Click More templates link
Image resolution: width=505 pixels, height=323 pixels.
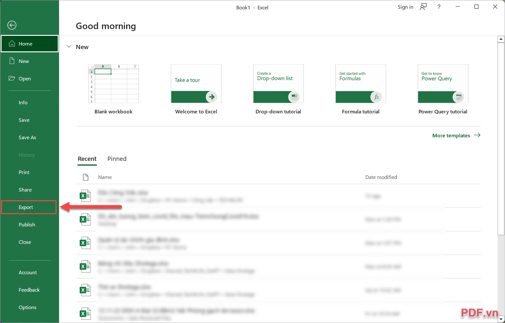click(456, 135)
